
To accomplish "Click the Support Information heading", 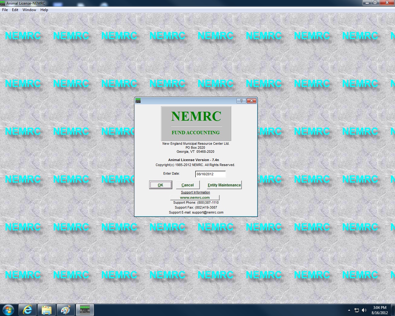I will tap(195, 192).
